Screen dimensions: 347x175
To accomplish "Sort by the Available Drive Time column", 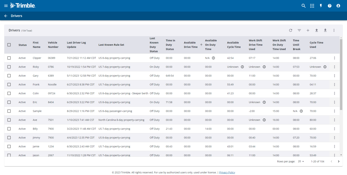I will coord(192,45).
